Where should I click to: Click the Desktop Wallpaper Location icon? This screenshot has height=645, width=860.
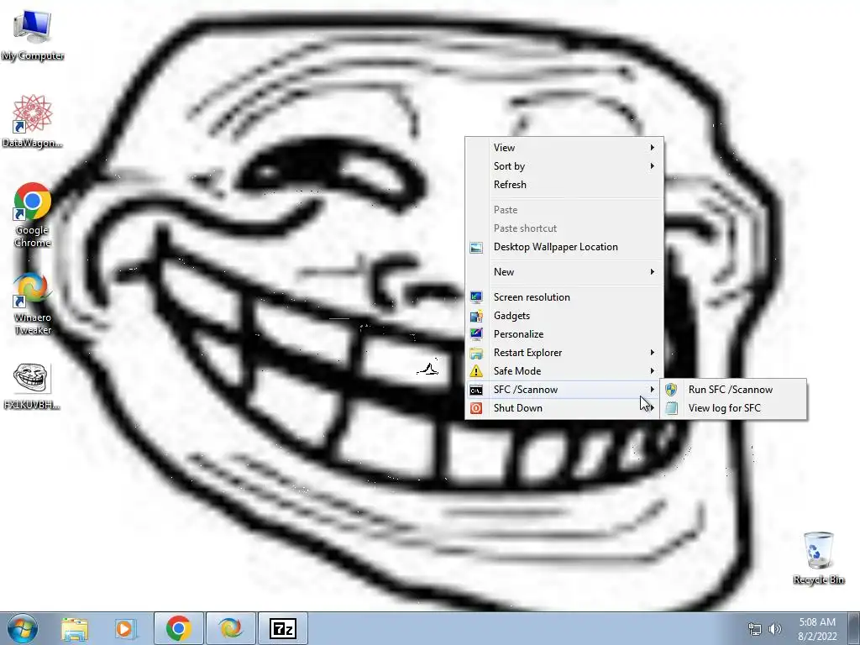pos(476,248)
